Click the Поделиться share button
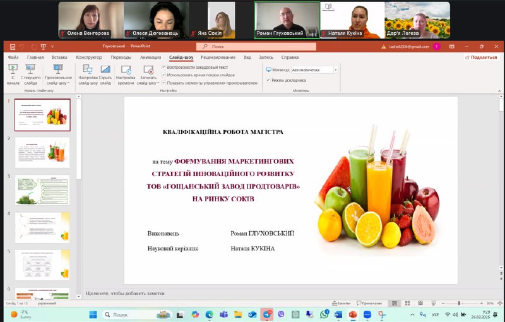The height and width of the screenshot is (322, 505). pos(480,57)
